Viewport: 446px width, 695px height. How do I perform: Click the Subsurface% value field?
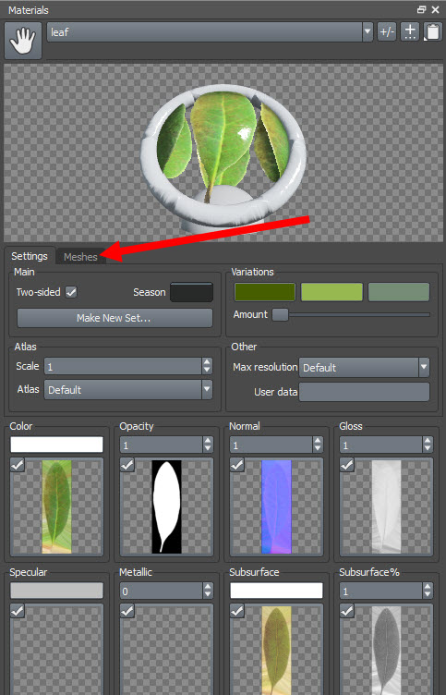pyautogui.click(x=380, y=591)
